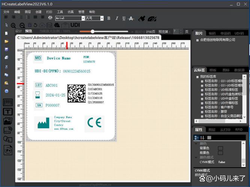Expand the UDI标准标签 tree entry
Screen dimensions: 250x187
pyautogui.click(x=202, y=90)
